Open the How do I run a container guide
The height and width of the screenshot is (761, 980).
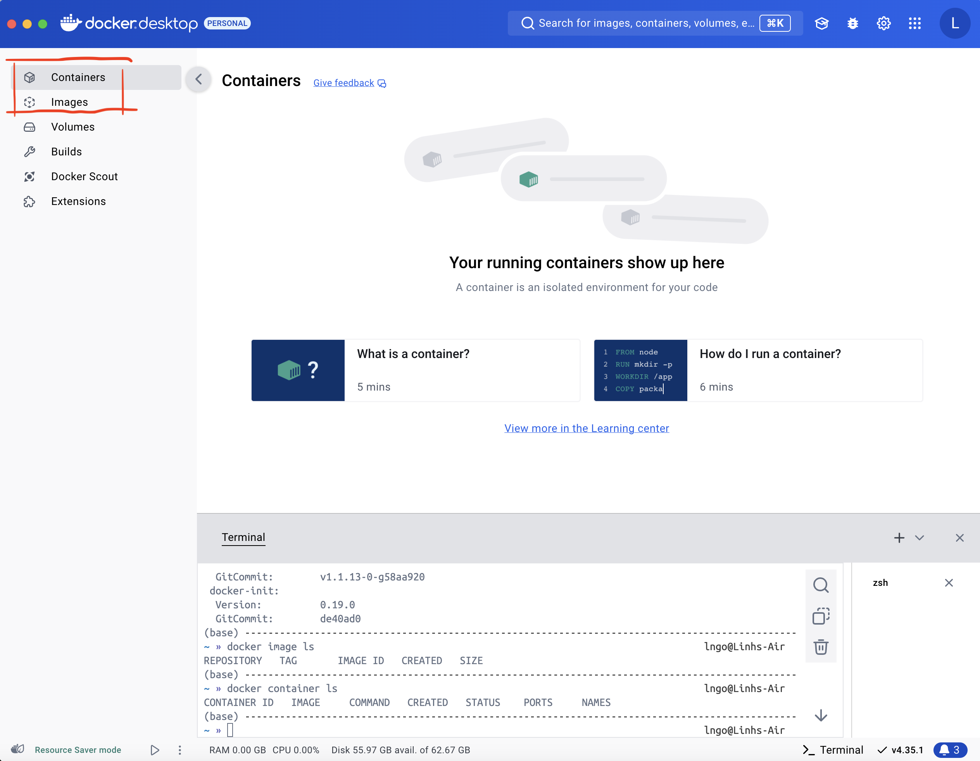(758, 370)
